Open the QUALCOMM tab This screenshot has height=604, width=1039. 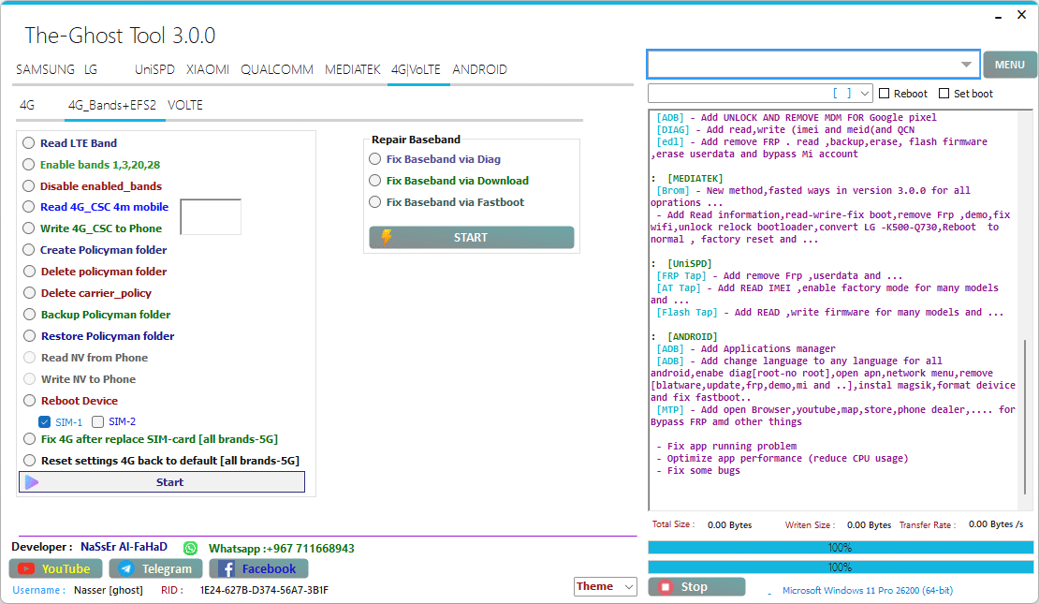[277, 69]
